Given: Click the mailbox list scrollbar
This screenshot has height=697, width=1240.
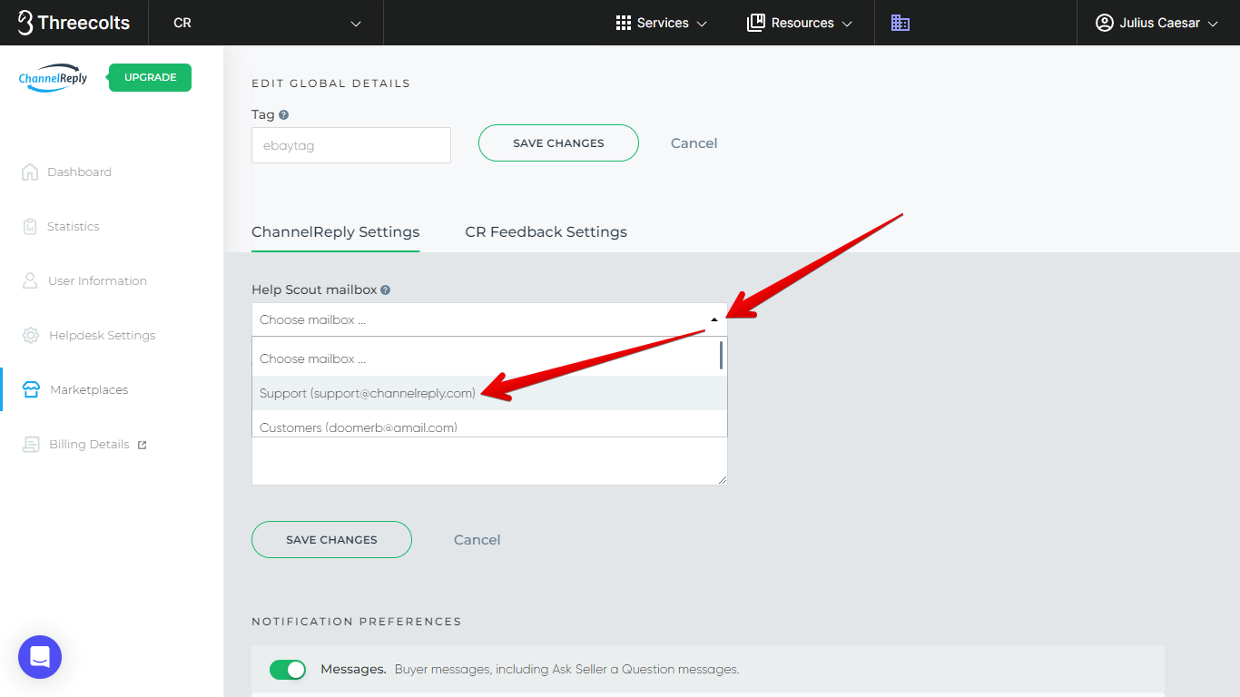Looking at the screenshot, I should pyautogui.click(x=722, y=355).
